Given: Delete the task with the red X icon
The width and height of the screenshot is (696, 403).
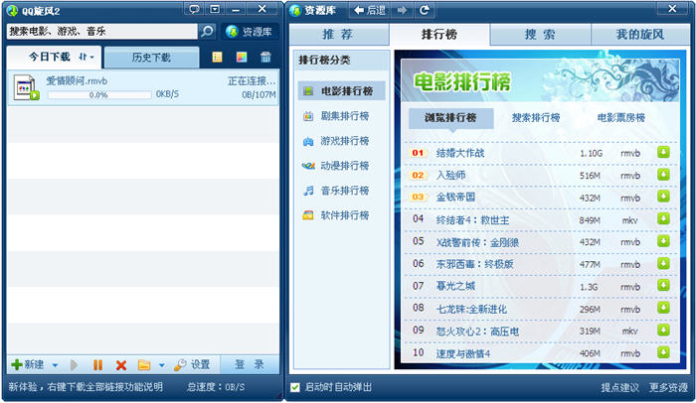Looking at the screenshot, I should [x=121, y=365].
